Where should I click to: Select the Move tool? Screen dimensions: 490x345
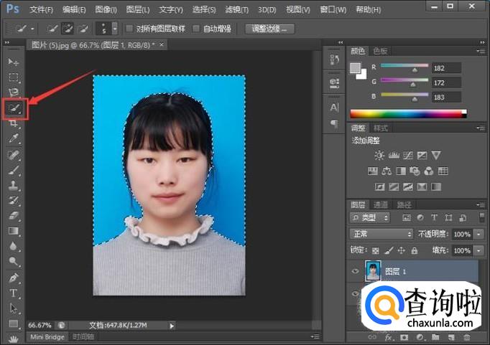coord(14,62)
